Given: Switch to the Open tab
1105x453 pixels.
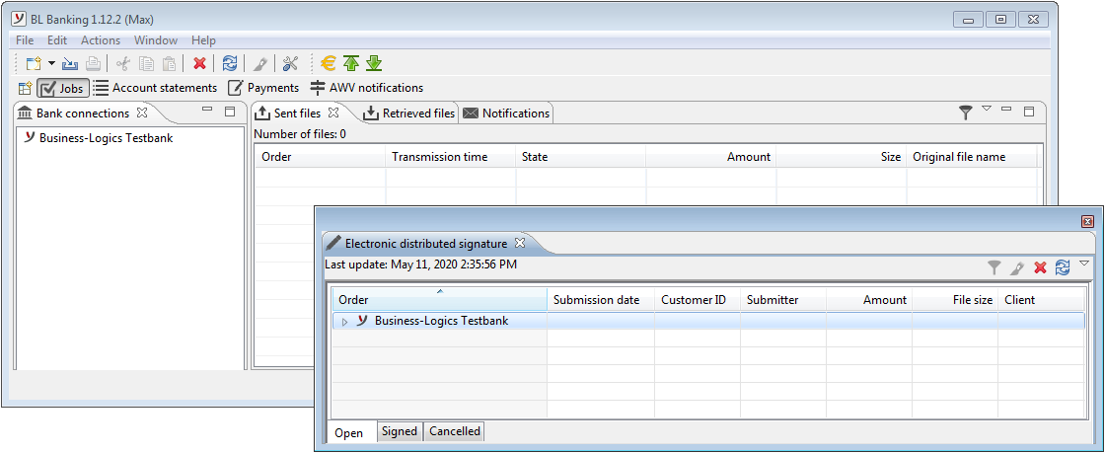Looking at the screenshot, I should click(349, 432).
